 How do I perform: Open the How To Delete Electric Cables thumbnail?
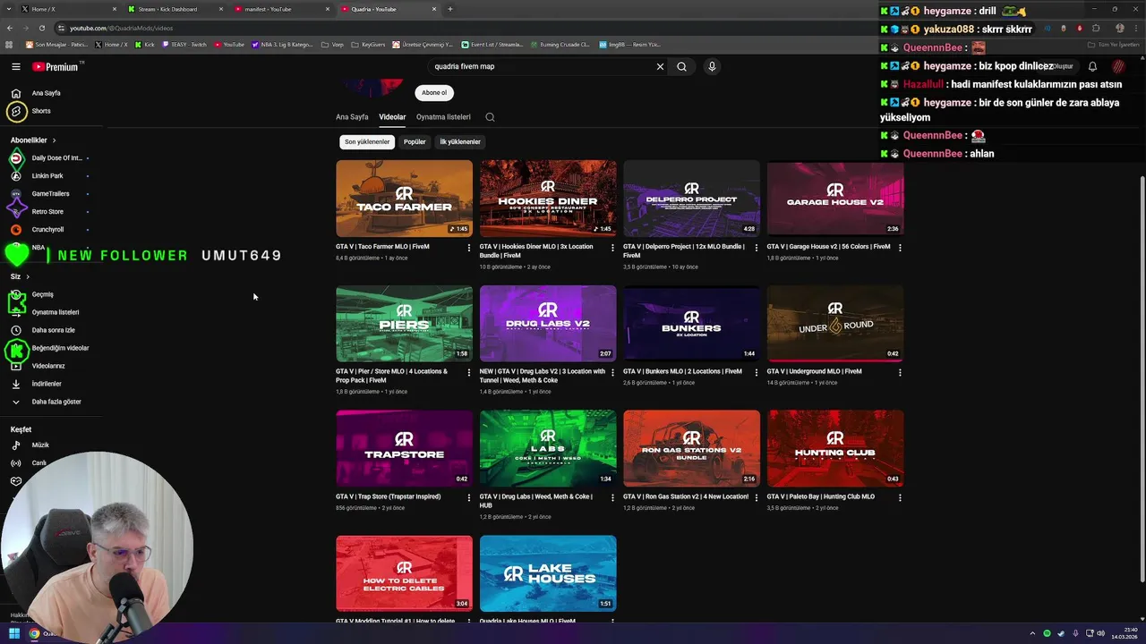coord(404,573)
